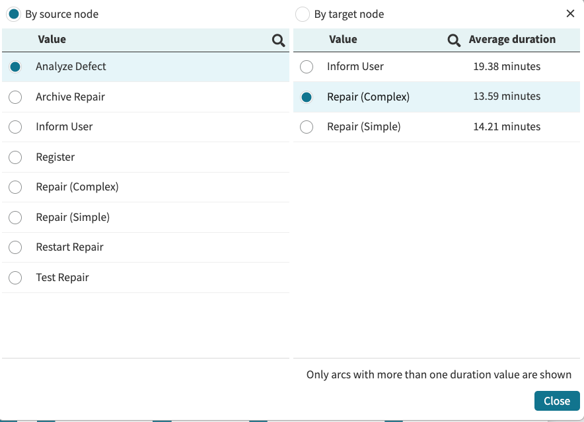Close the dialog with the X icon

pyautogui.click(x=570, y=14)
